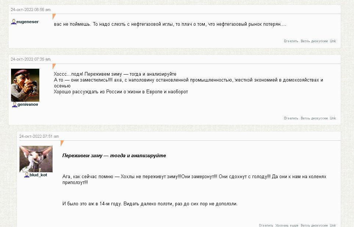Click the 24-окт-2022 07:51 am timestamp
The image size is (354, 227).
39,136
